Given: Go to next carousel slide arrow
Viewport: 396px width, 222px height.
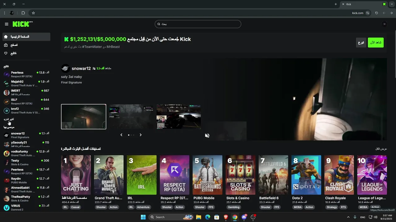Looking at the screenshot, I should click(140, 135).
